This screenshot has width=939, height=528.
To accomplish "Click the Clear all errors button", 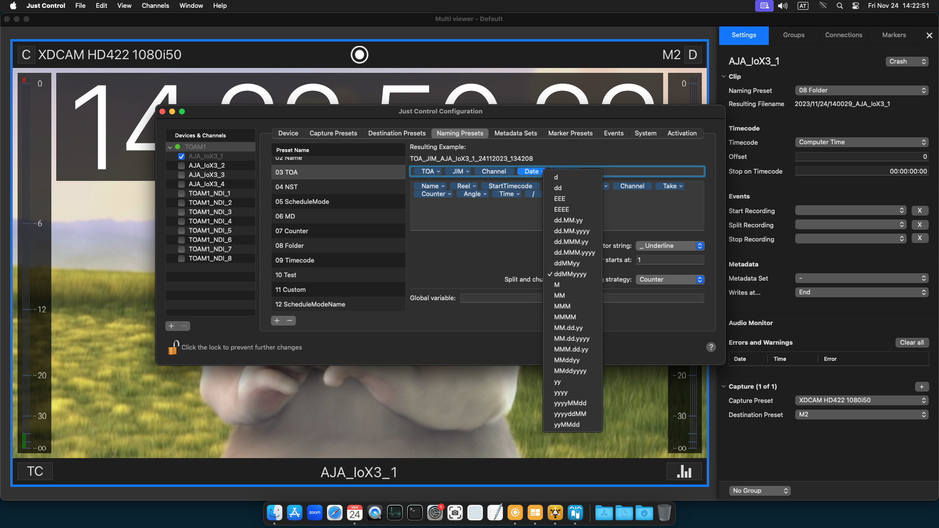I will point(912,343).
